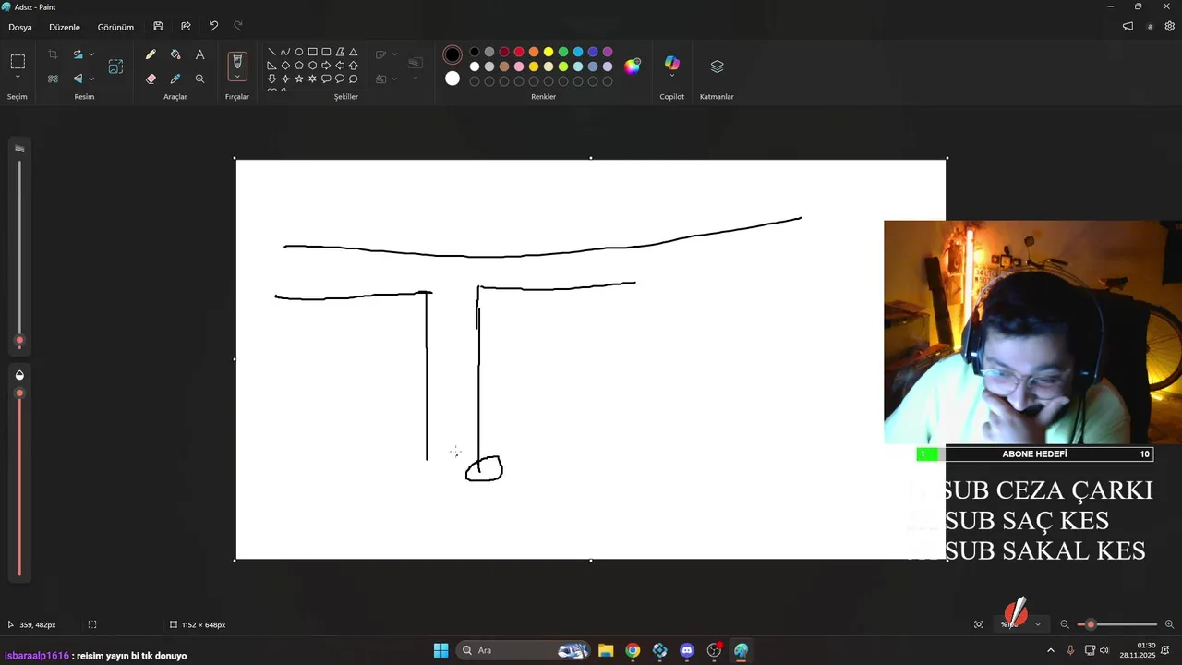Image resolution: width=1182 pixels, height=665 pixels.
Task: Click the Fit to window icon
Action: tap(979, 624)
